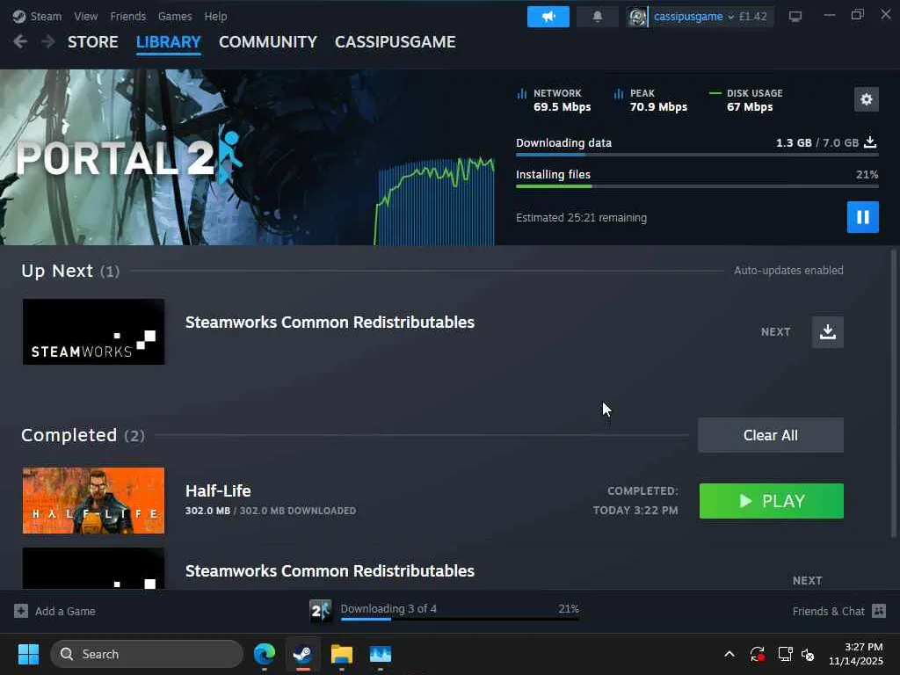The width and height of the screenshot is (900, 675).
Task: Open Microsoft Edge from taskbar
Action: pos(265,654)
